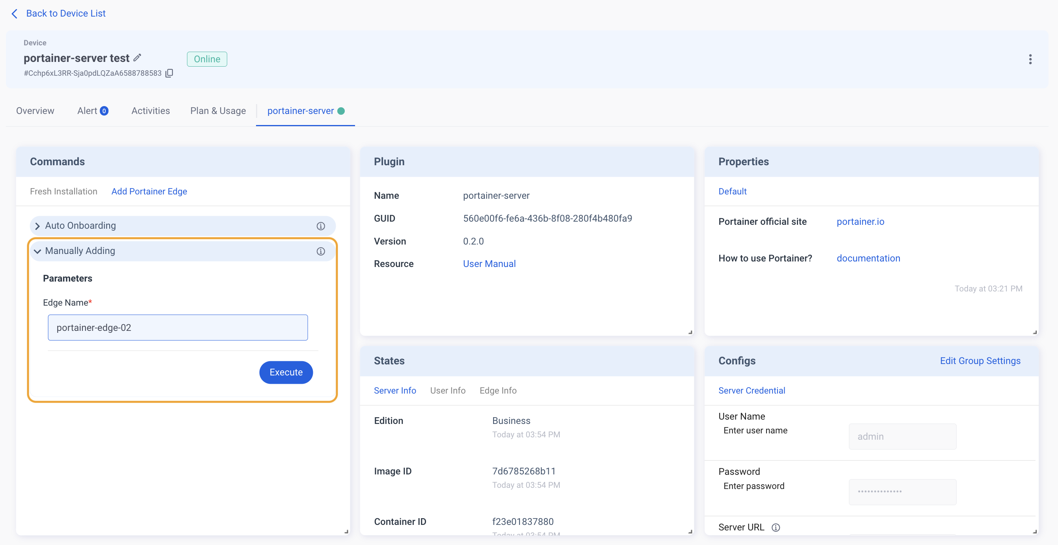
Task: Click the portainer-server test device title
Action: point(77,58)
